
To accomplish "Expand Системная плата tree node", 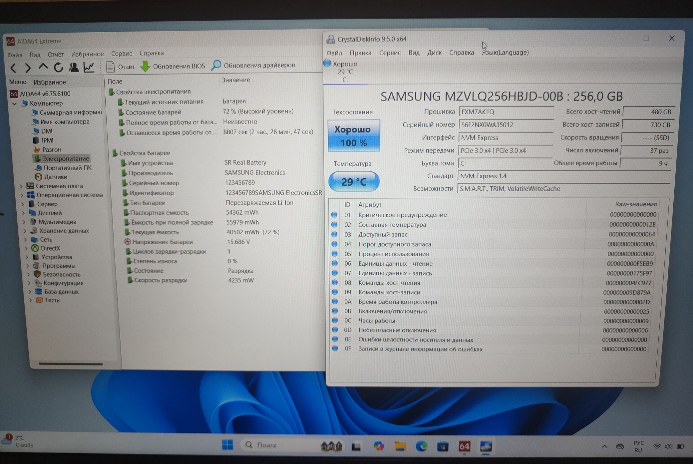I will (x=21, y=186).
